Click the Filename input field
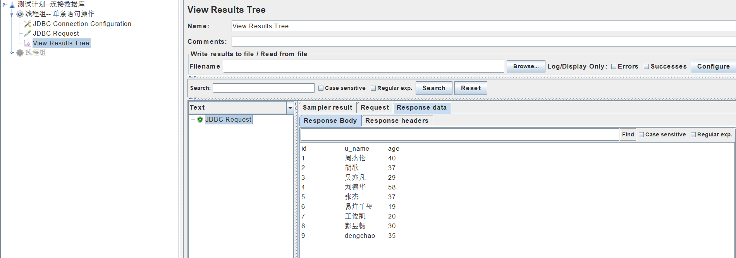The image size is (736, 258). [x=363, y=67]
